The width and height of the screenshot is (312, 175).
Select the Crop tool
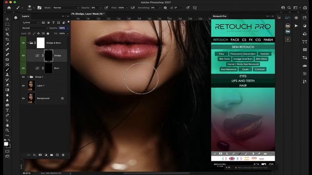pyautogui.click(x=7, y=39)
